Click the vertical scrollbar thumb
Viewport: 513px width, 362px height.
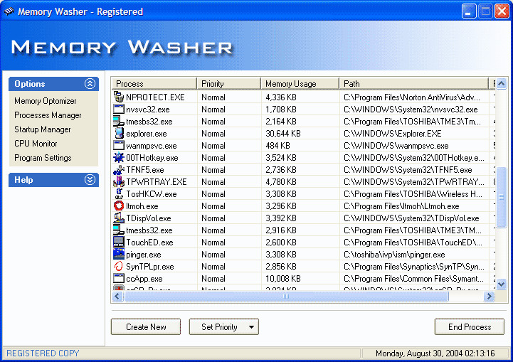501,197
